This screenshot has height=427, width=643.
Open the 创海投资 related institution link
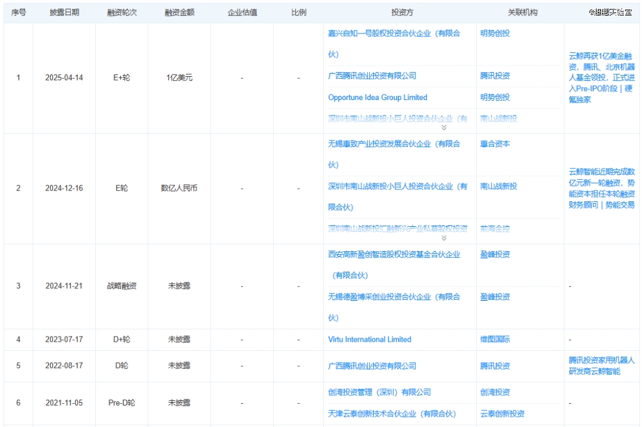click(495, 392)
